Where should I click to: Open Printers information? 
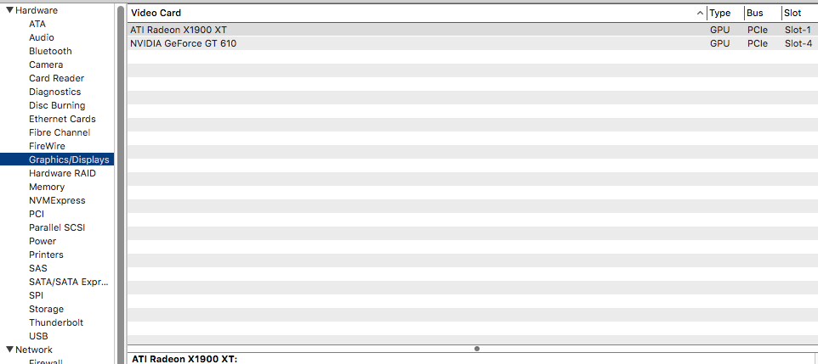[46, 255]
